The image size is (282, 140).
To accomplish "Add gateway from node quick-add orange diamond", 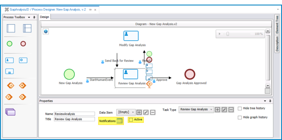I will click(149, 84).
